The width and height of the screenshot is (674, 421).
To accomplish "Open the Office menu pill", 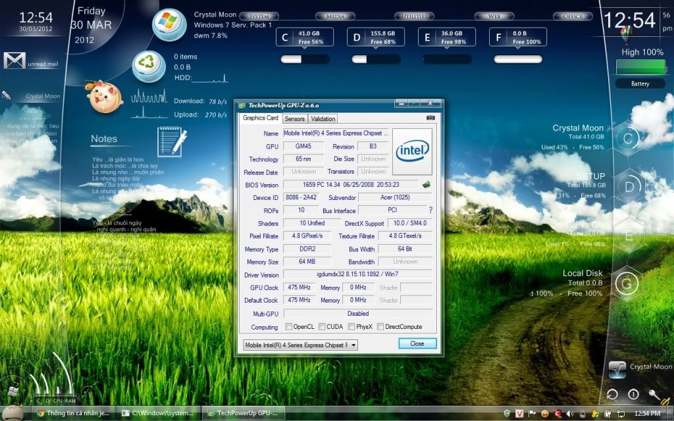I will click(573, 16).
